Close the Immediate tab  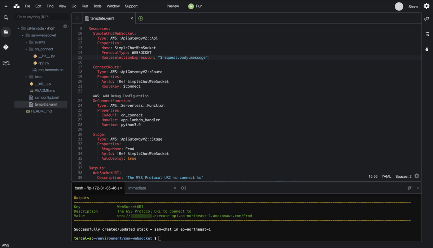click(175, 188)
